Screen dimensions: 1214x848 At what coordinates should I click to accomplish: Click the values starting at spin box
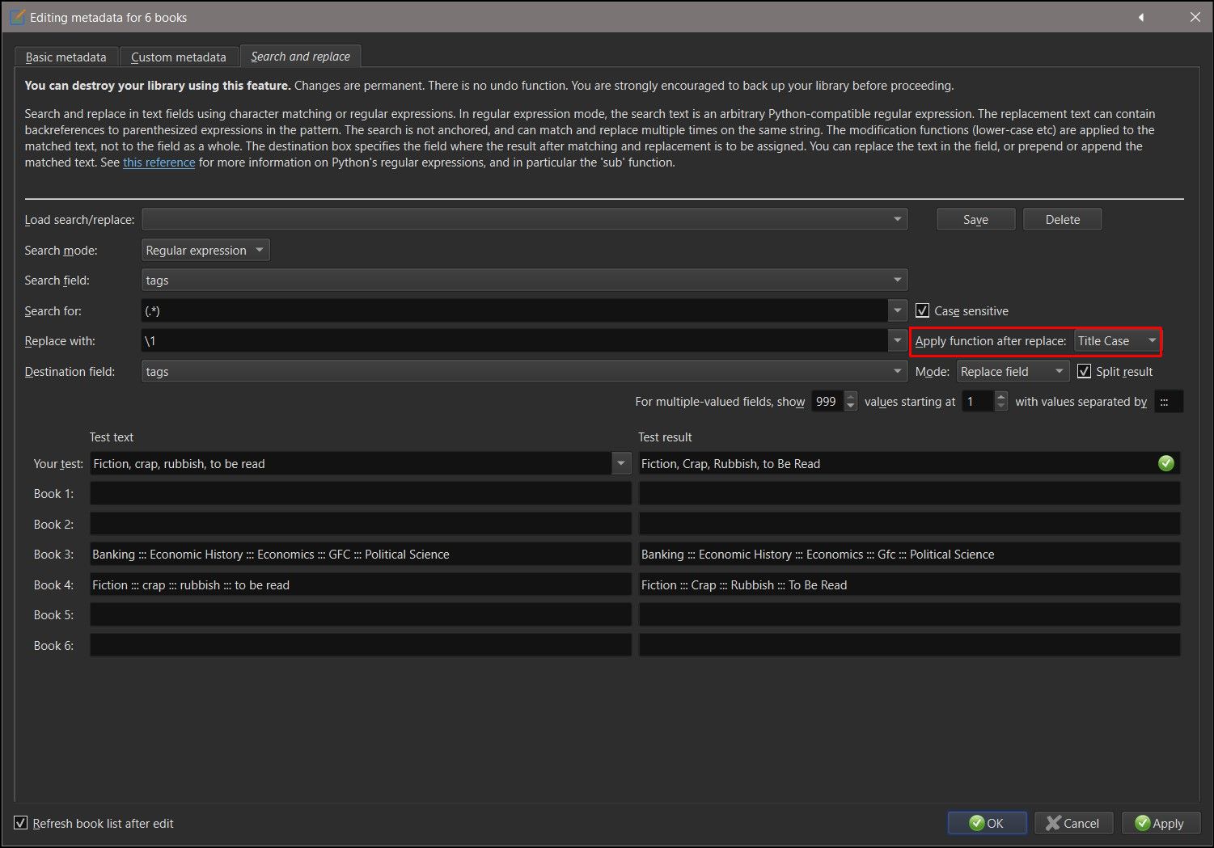point(984,401)
